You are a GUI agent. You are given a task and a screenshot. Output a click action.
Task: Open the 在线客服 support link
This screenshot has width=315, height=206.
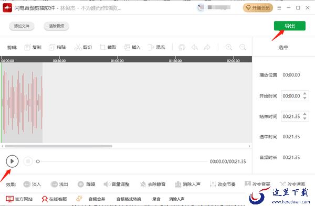click(54, 199)
